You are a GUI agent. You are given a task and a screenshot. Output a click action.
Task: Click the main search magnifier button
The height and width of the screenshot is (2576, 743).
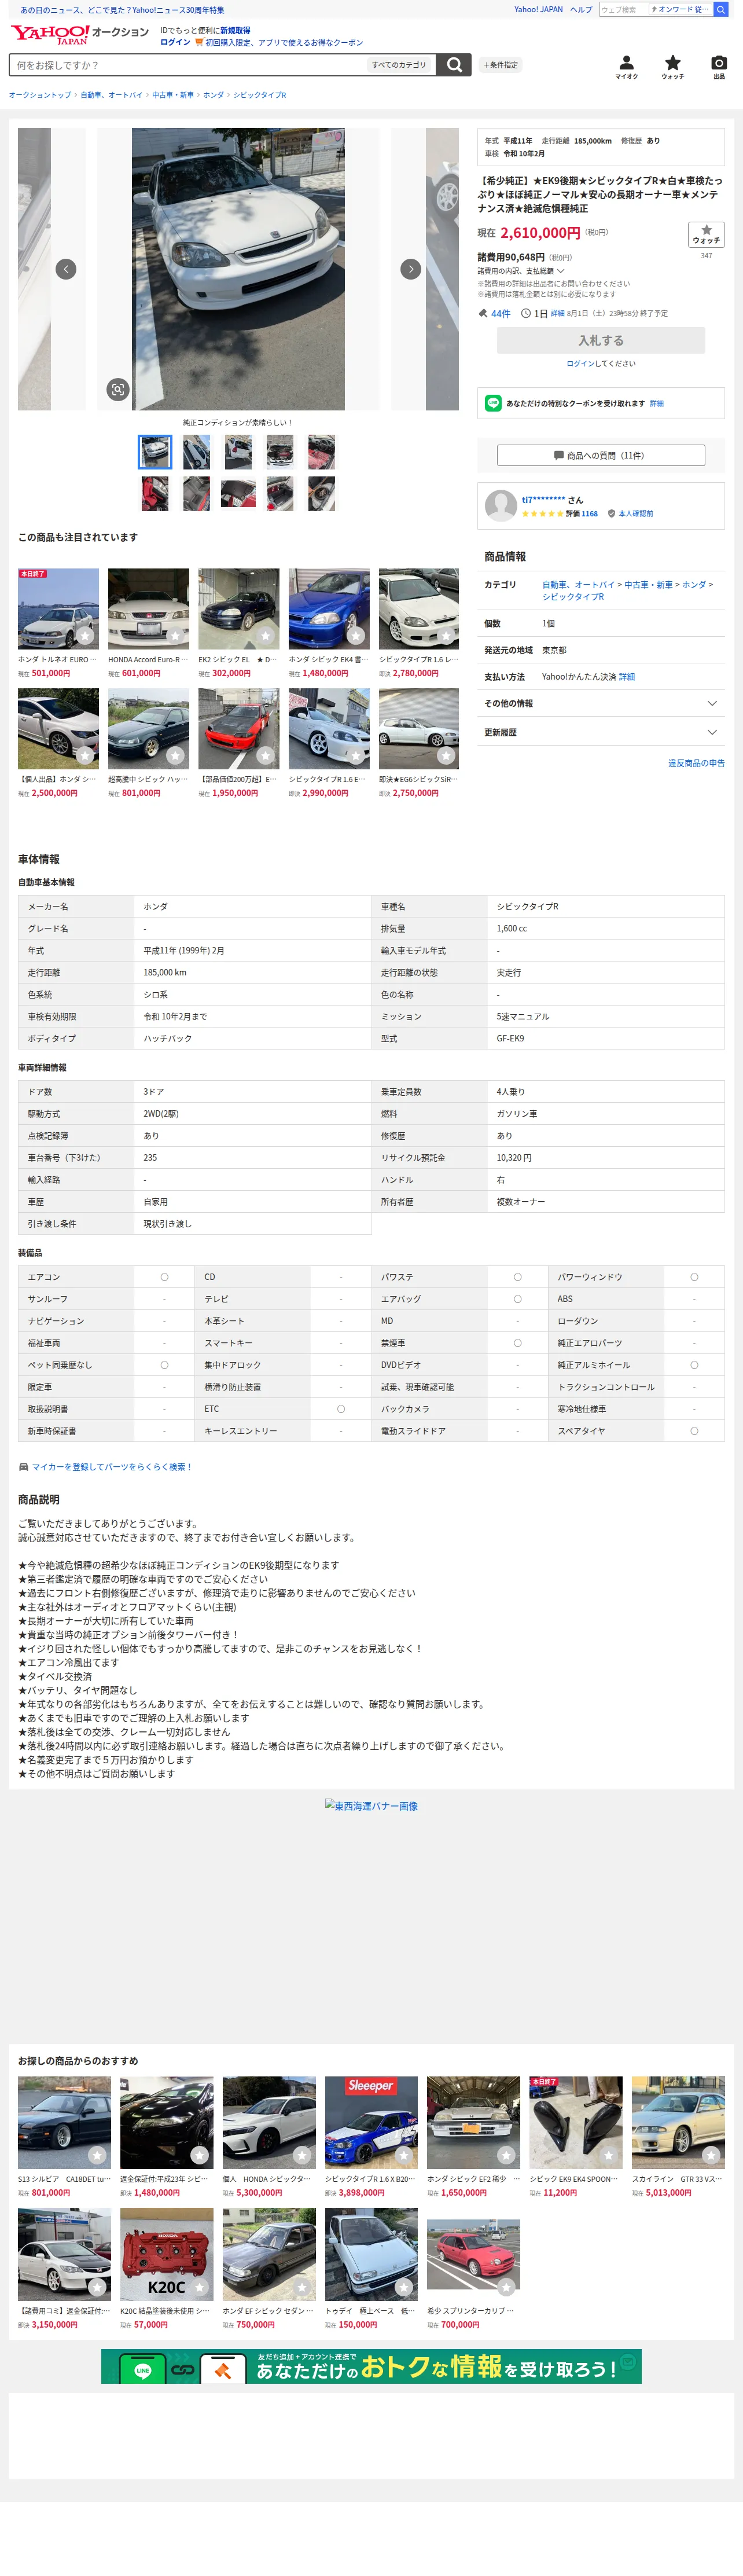point(454,65)
